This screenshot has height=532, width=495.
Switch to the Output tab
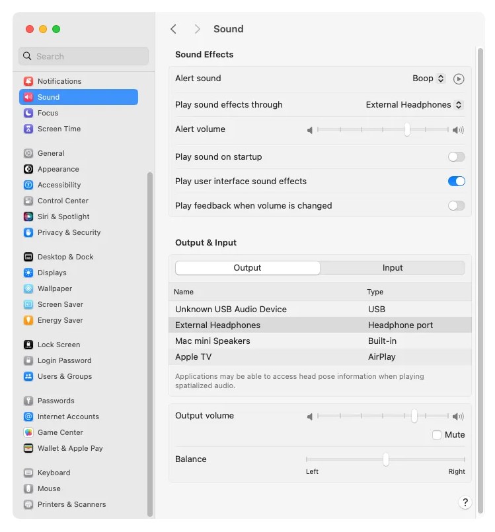247,268
